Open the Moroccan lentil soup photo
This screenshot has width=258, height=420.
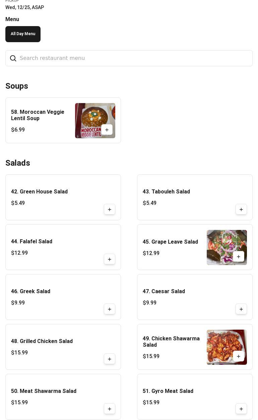(95, 120)
